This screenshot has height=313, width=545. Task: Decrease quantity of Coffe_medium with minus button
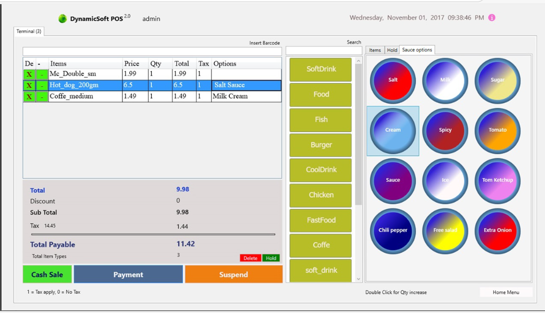pyautogui.click(x=42, y=97)
